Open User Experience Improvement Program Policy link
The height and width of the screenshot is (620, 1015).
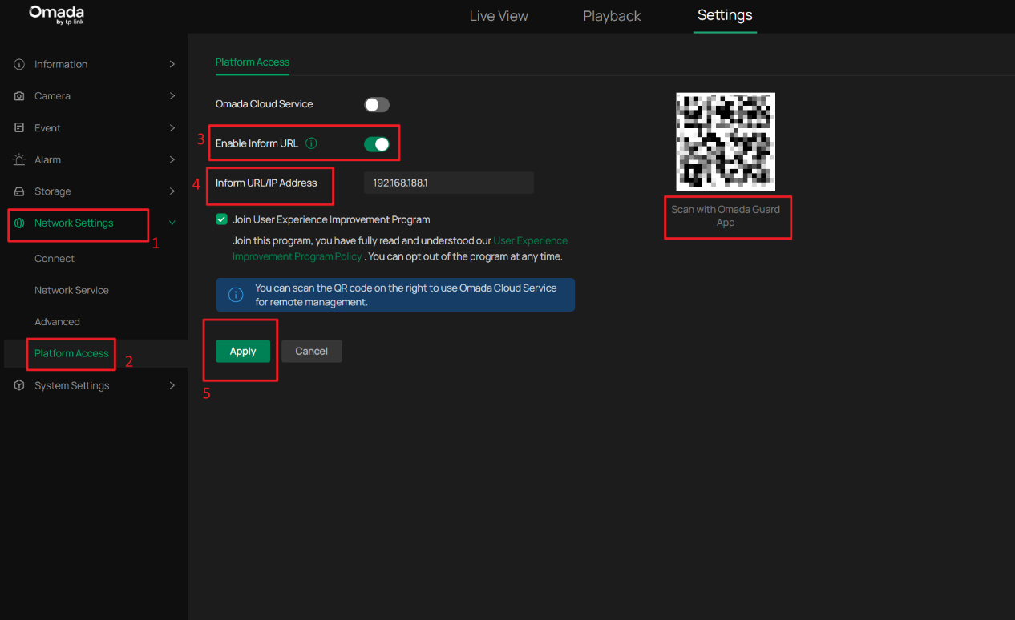[x=400, y=248]
